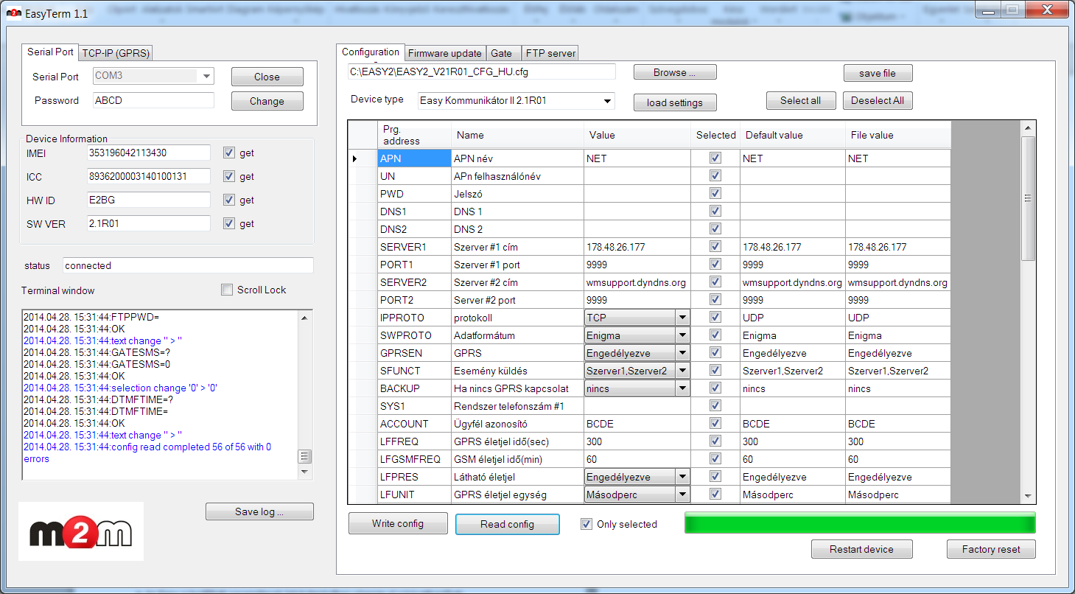Image resolution: width=1075 pixels, height=594 pixels.
Task: Click the Default value column header
Action: (793, 135)
